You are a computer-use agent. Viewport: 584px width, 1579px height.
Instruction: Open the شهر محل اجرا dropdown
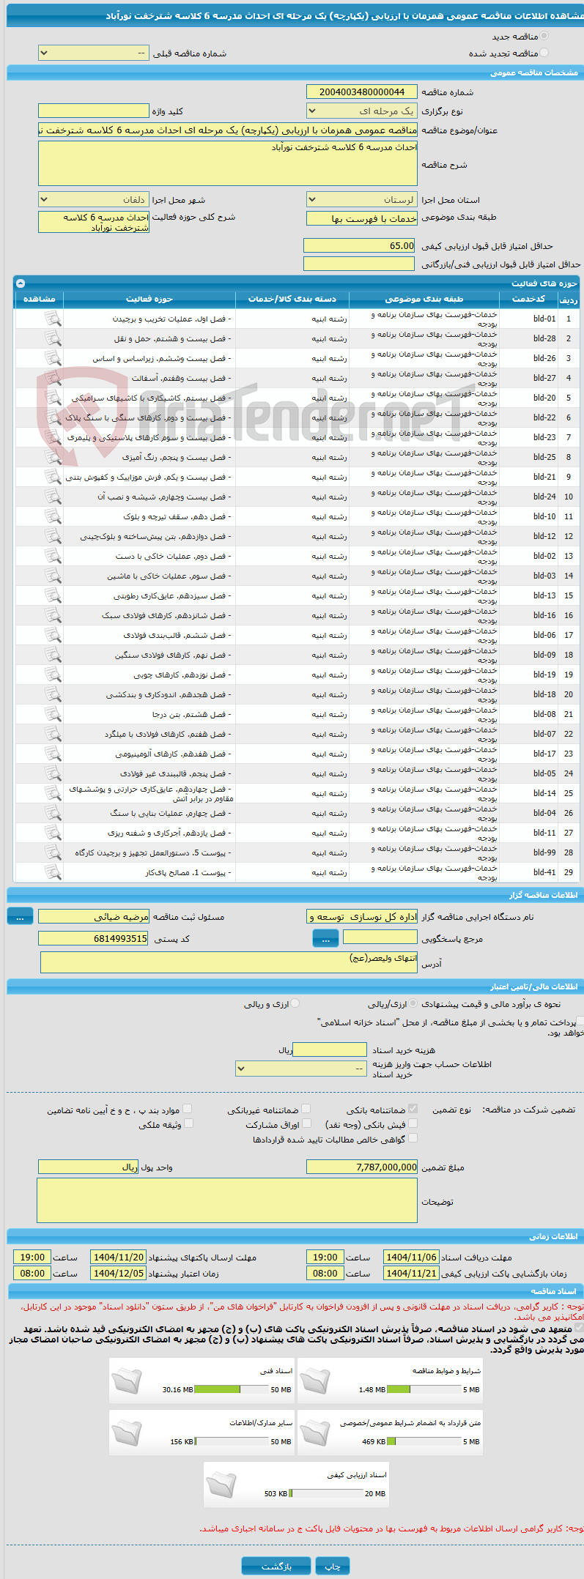click(x=93, y=199)
